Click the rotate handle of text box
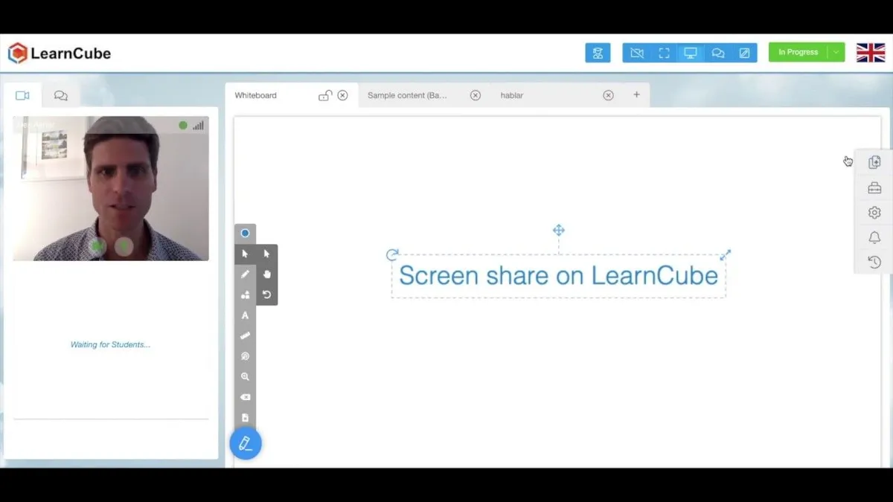This screenshot has width=893, height=502. coord(392,255)
